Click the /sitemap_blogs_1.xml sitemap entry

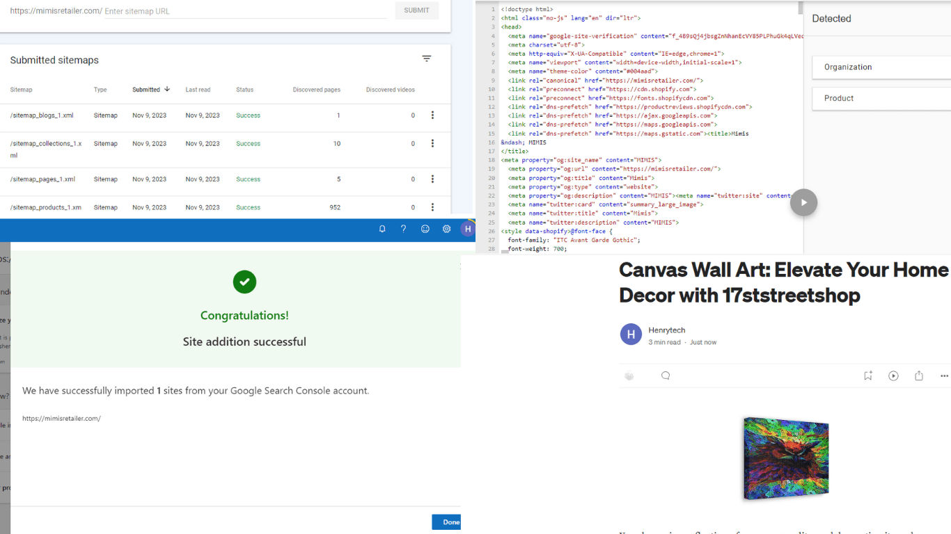pyautogui.click(x=42, y=115)
